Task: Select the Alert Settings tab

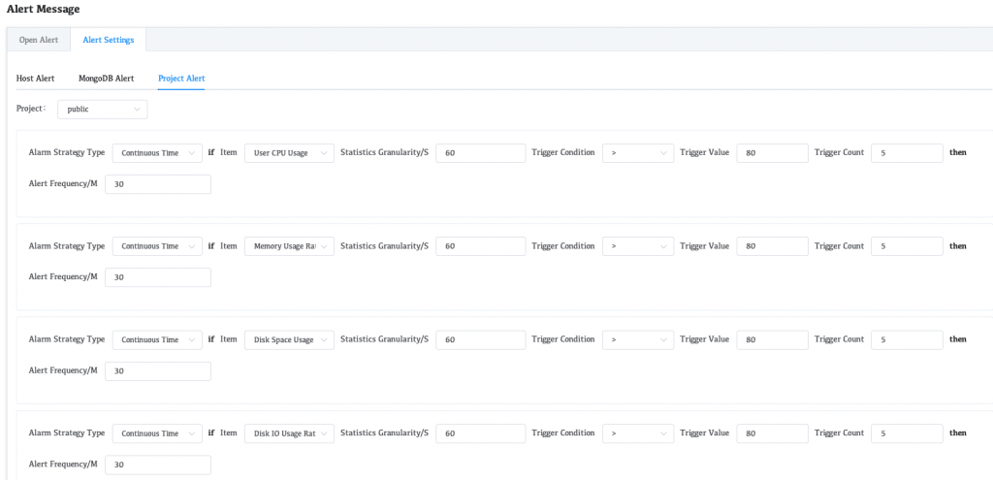Action: click(108, 40)
